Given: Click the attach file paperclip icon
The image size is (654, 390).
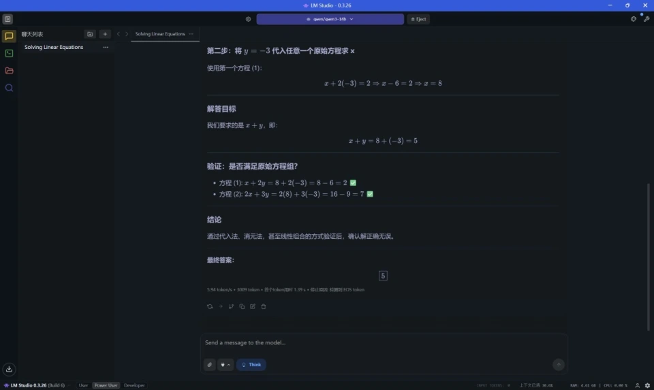Looking at the screenshot, I should [210, 365].
